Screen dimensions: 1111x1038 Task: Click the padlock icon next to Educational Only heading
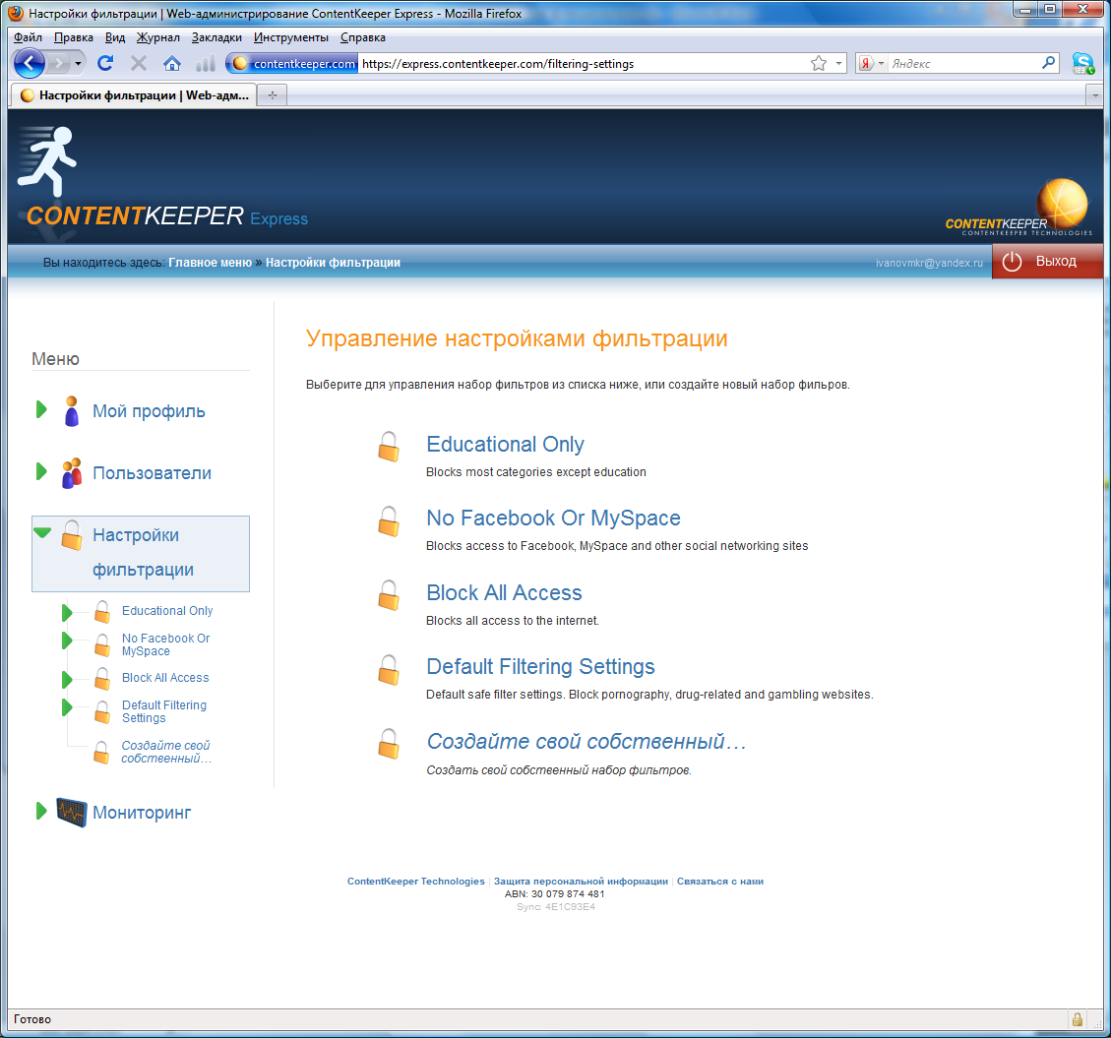pyautogui.click(x=389, y=447)
